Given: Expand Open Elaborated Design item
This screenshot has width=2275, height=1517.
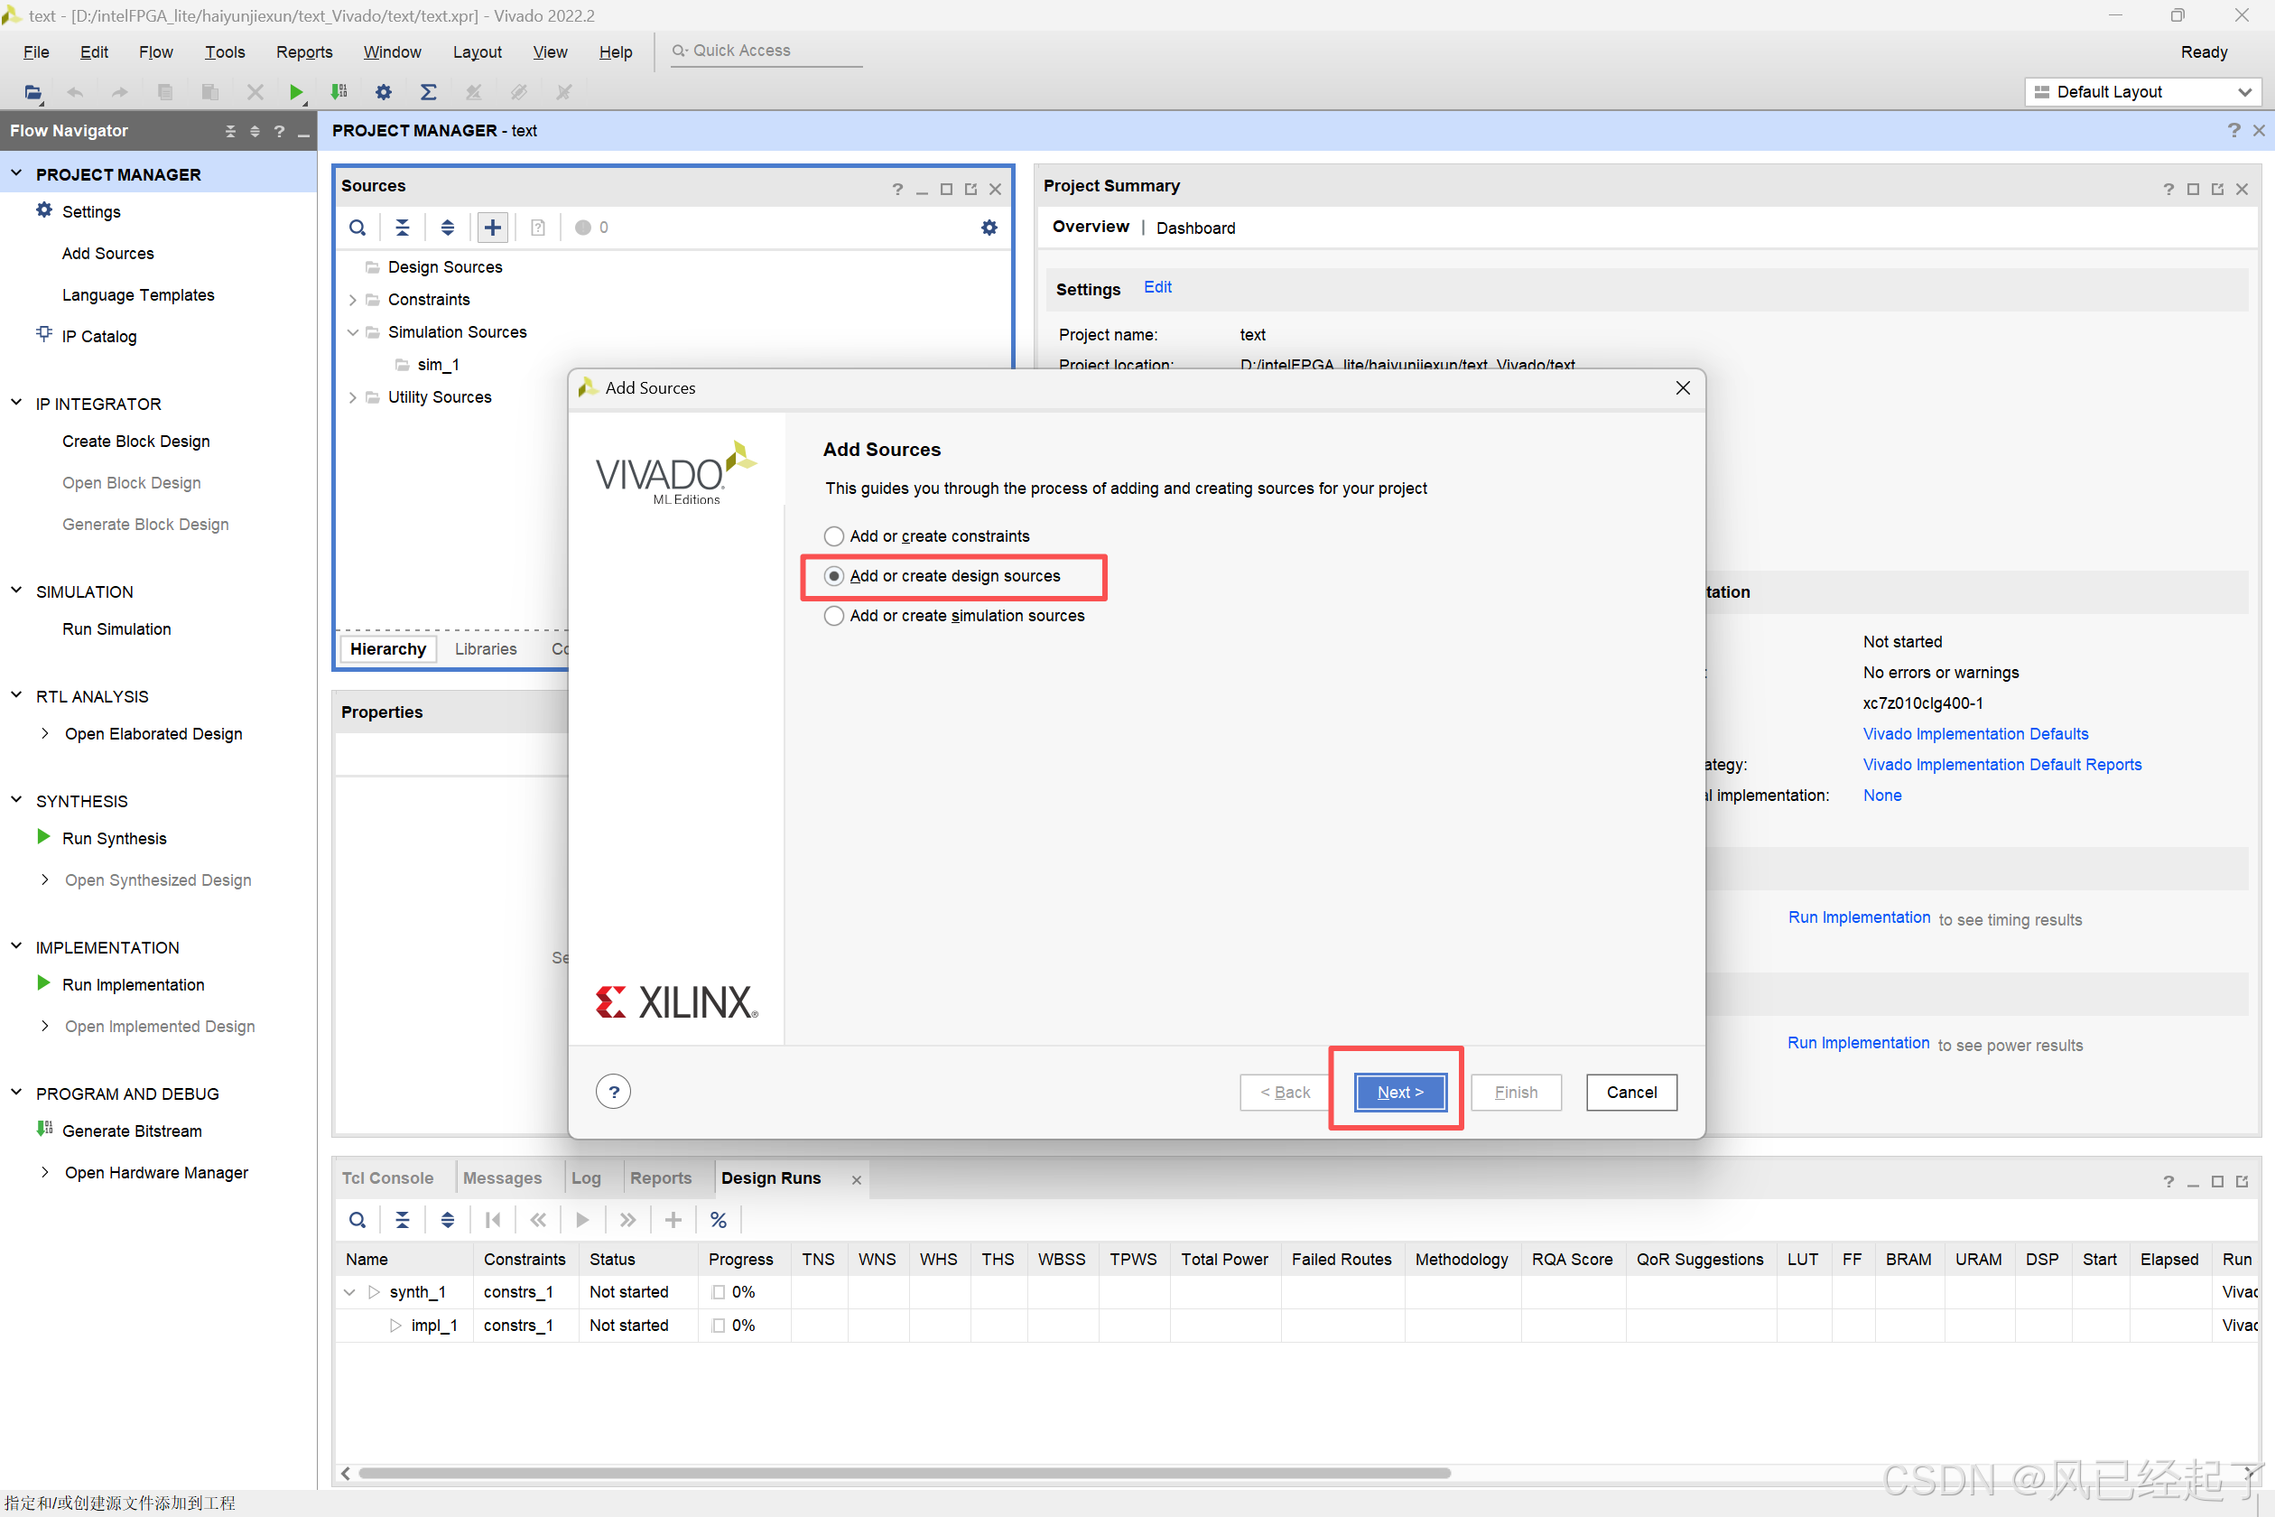Looking at the screenshot, I should [x=45, y=733].
